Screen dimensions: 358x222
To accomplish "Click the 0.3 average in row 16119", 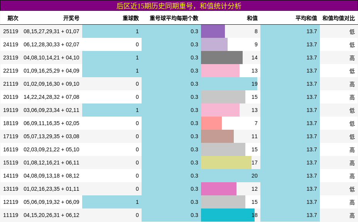I will [x=194, y=149].
